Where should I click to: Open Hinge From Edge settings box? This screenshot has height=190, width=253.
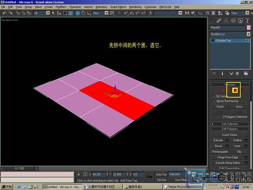point(246,157)
